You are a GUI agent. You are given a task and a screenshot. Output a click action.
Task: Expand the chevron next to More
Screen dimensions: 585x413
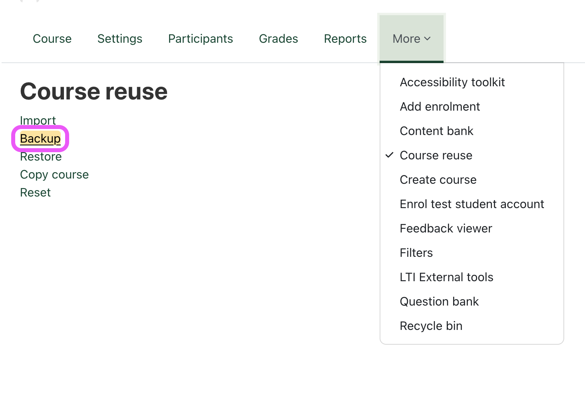click(427, 39)
